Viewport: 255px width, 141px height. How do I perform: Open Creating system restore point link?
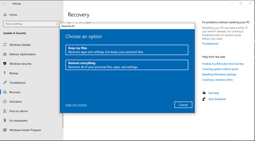point(220,69)
